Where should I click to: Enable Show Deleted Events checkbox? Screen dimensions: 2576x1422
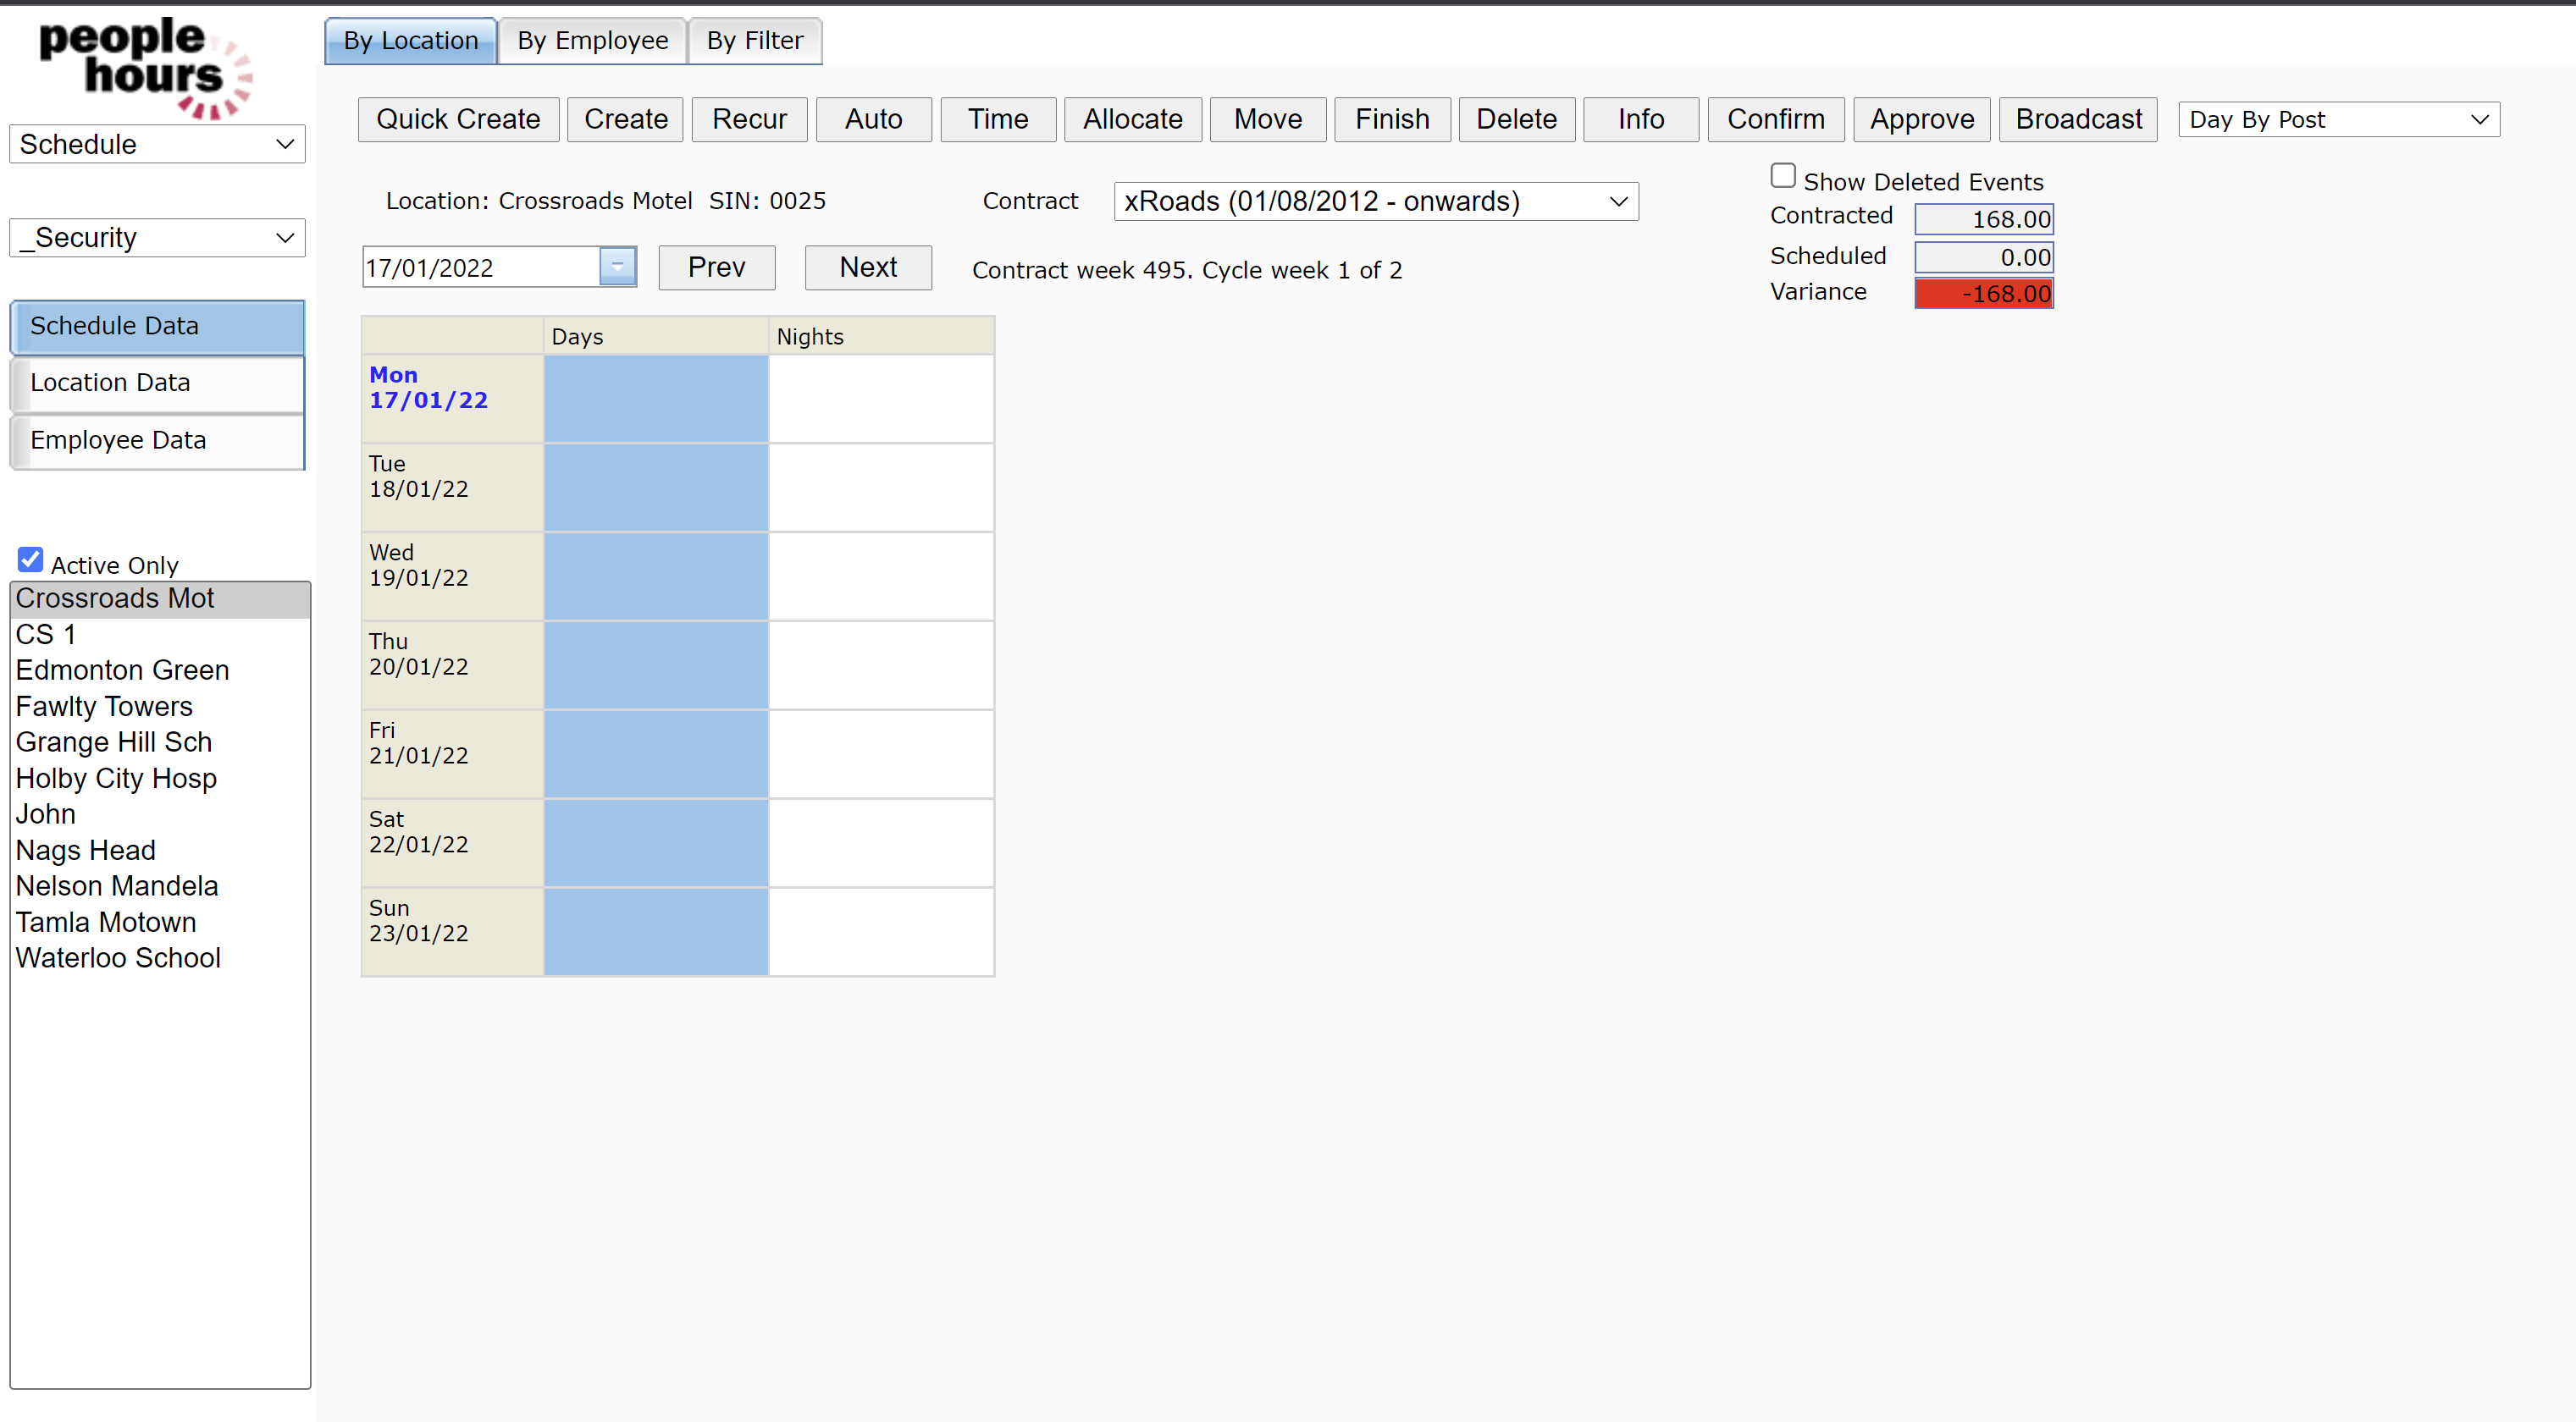coord(1782,176)
